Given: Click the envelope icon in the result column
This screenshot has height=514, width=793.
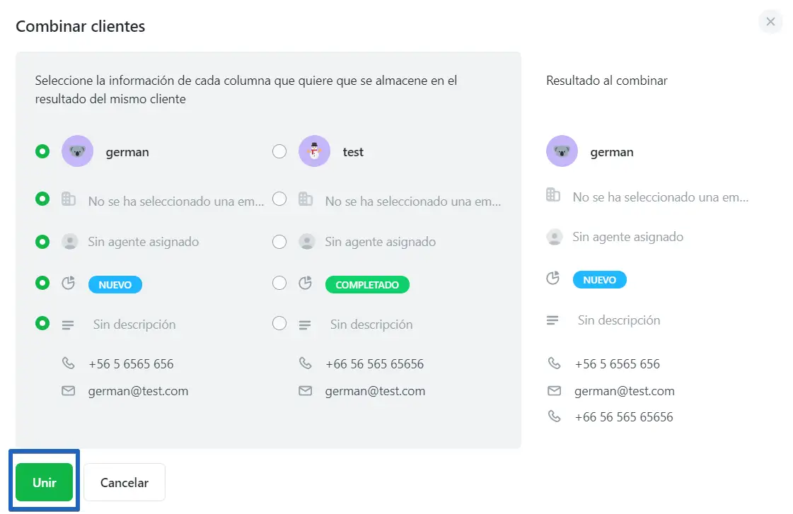Looking at the screenshot, I should [x=555, y=391].
